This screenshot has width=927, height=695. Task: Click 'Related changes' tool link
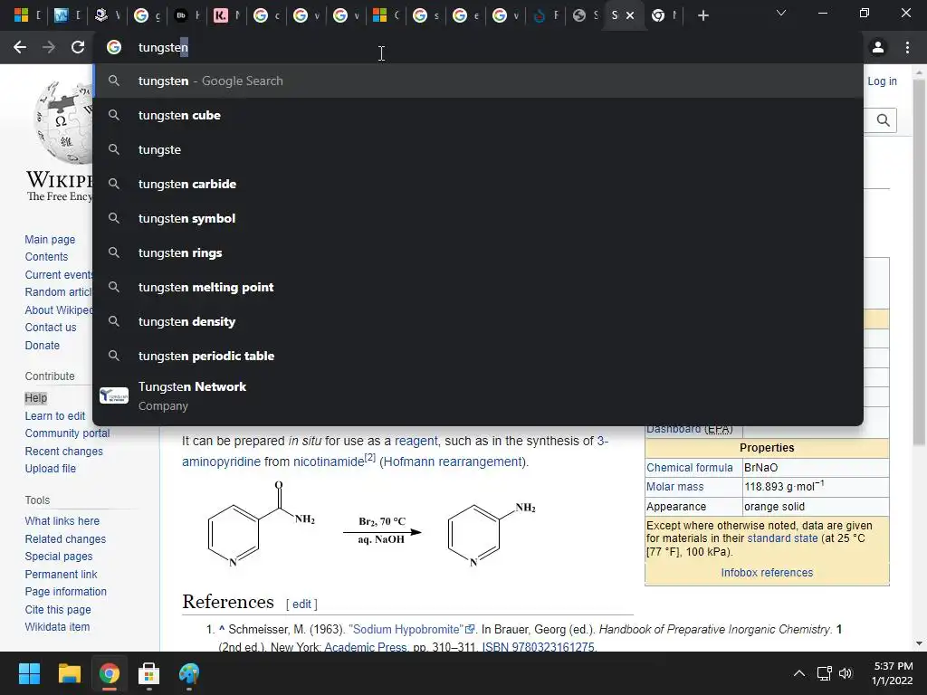[x=65, y=539]
